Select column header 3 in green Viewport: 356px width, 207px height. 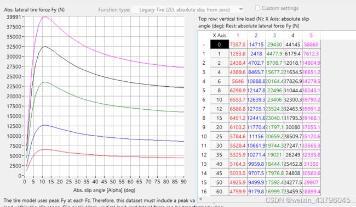(274, 35)
